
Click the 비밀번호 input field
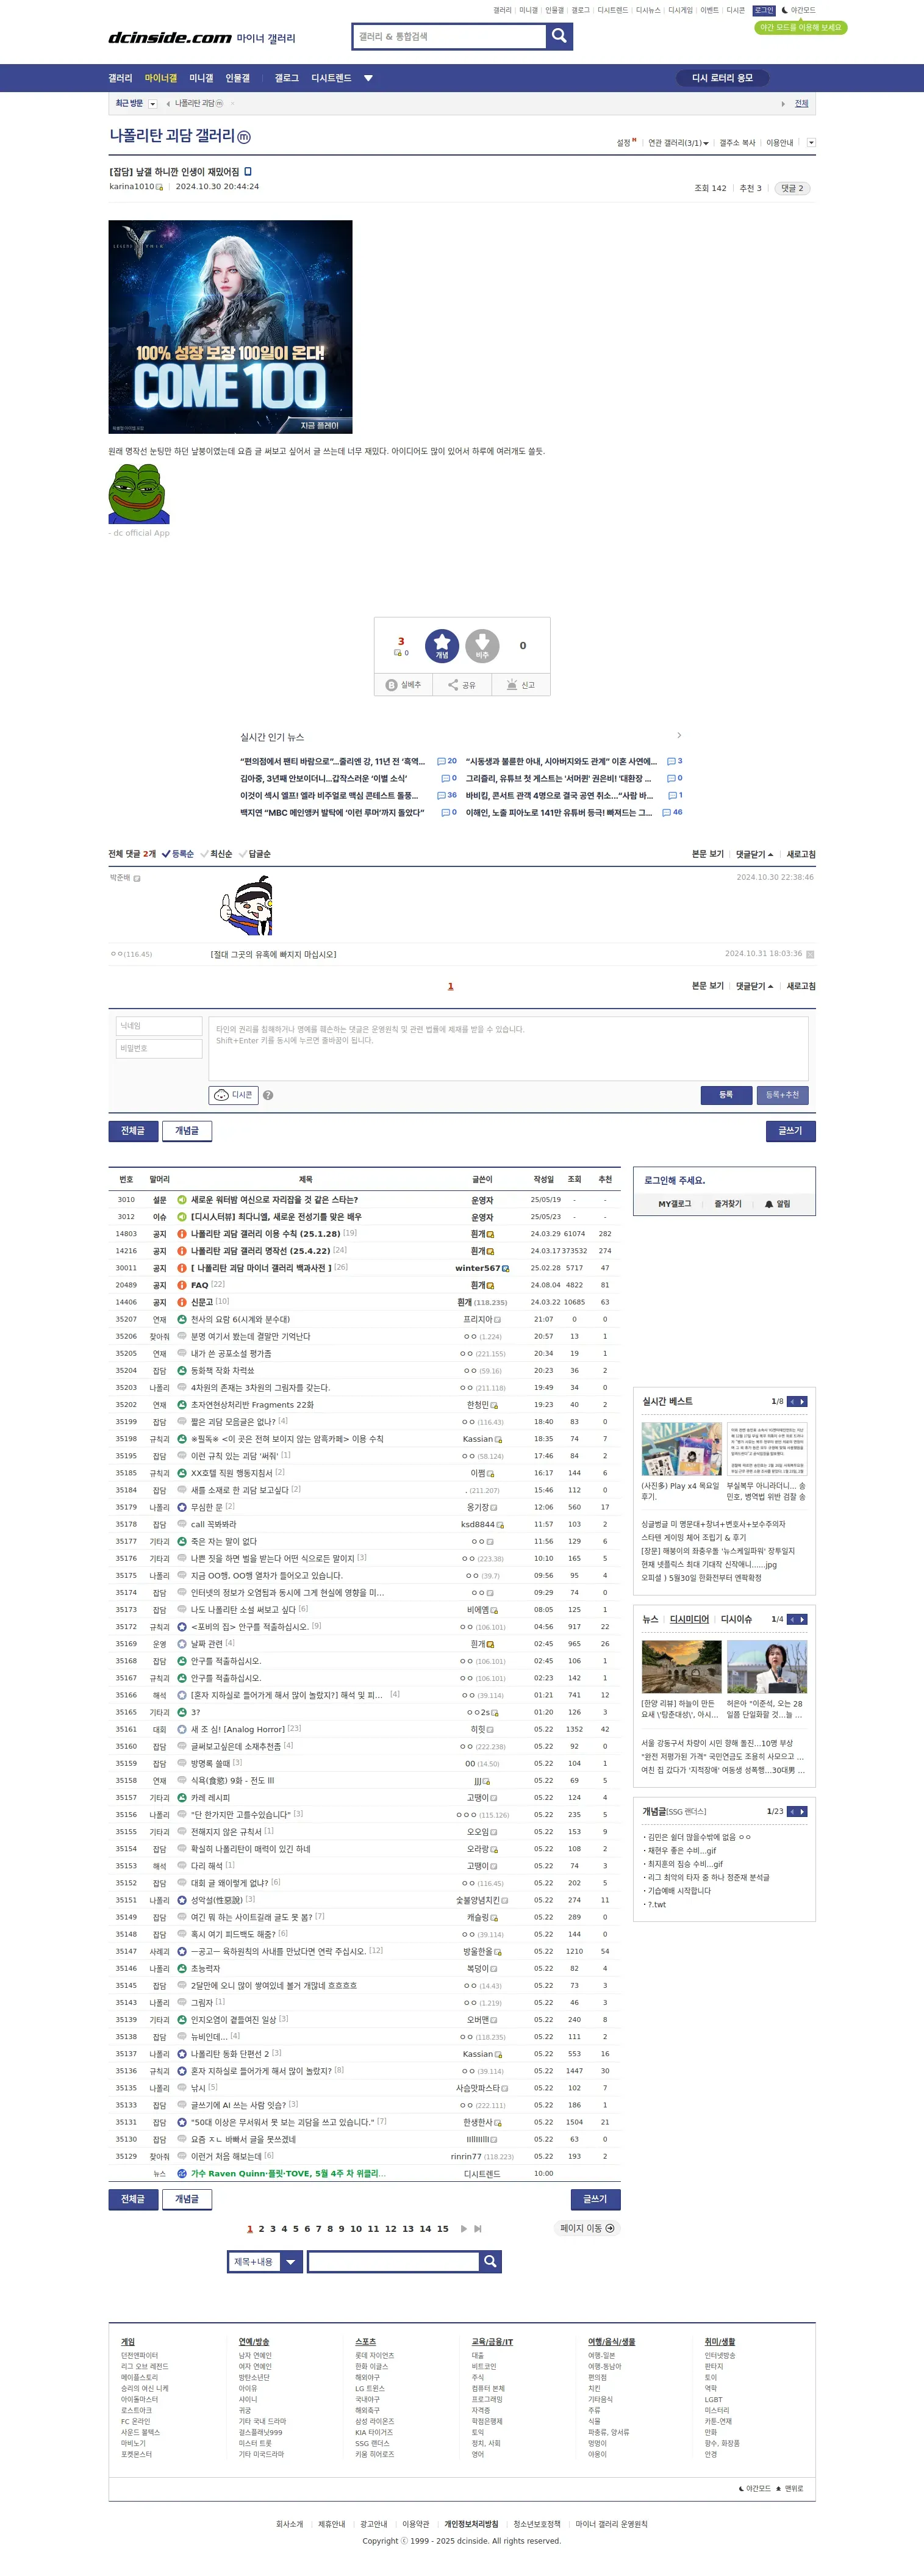160,1049
